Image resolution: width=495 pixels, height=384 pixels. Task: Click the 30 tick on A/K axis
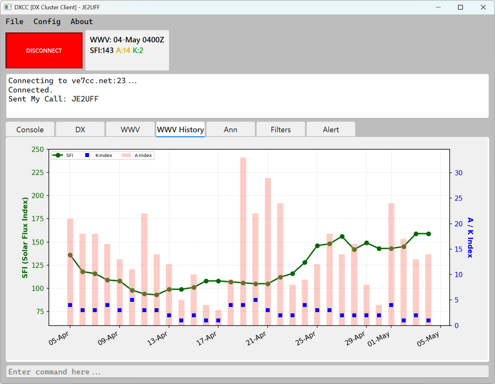[458, 172]
